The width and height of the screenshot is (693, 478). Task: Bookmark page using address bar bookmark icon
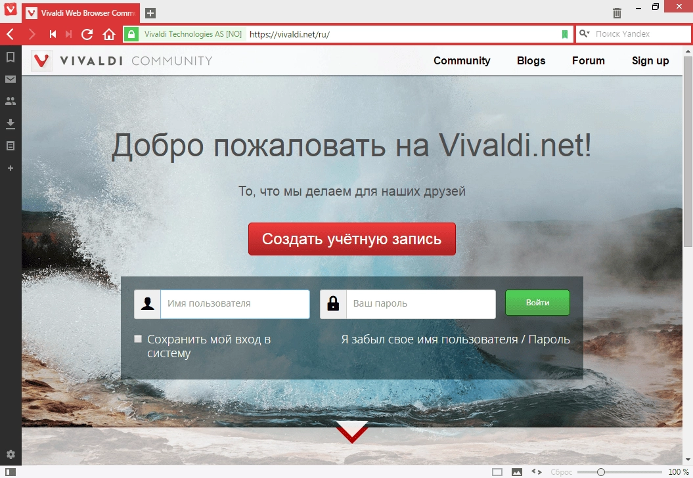564,34
